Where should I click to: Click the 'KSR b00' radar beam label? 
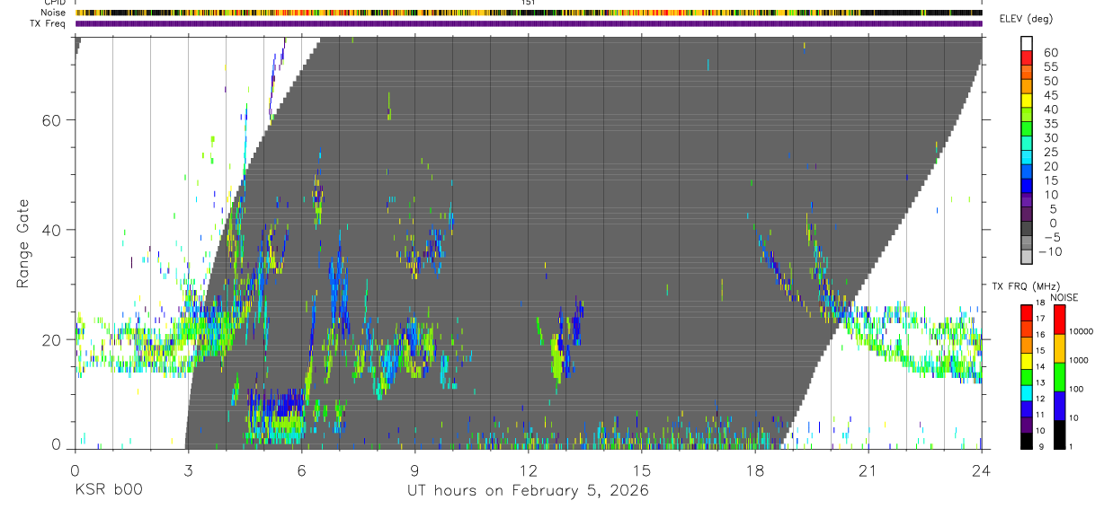[108, 490]
